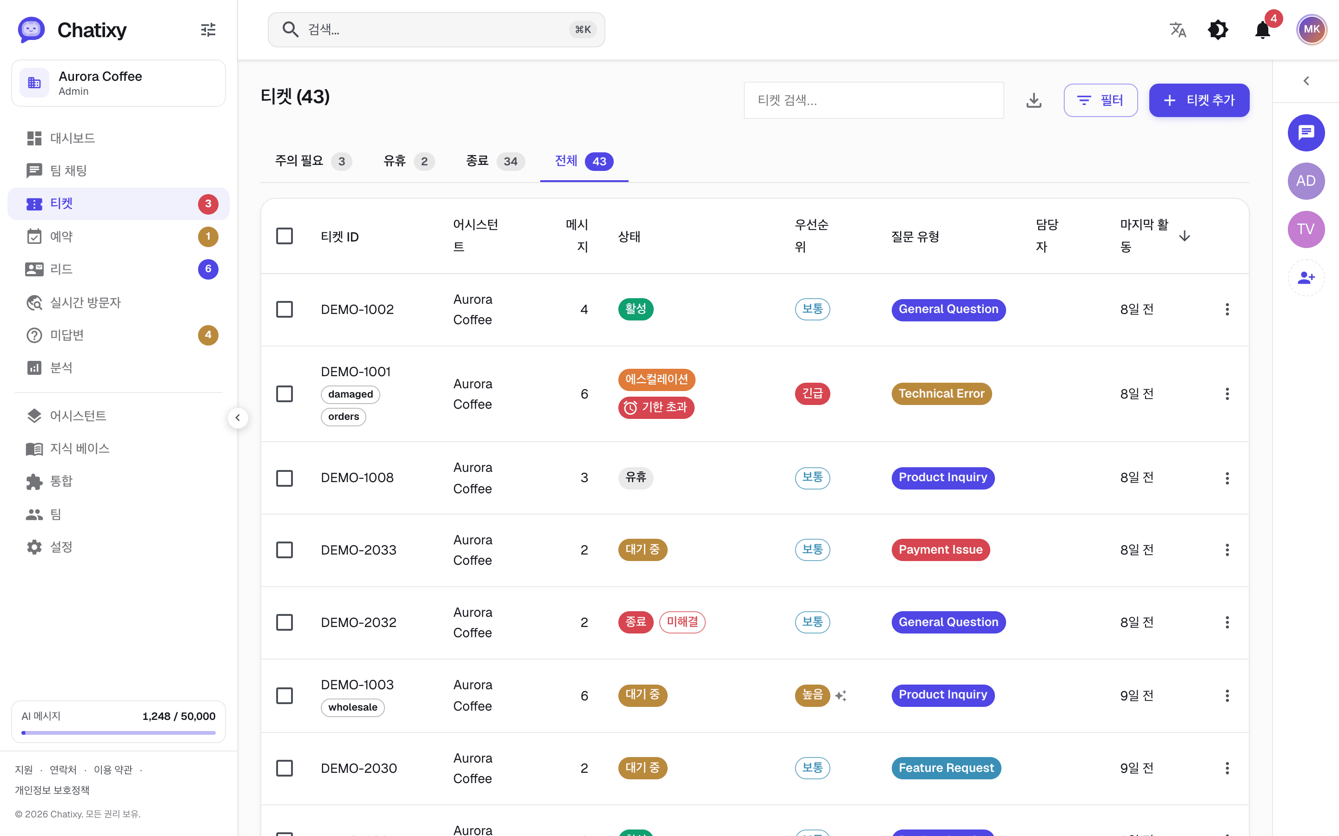Screen dimensions: 1339x836
Task: Open row actions for DEMO-1008
Action: [x=1226, y=478]
